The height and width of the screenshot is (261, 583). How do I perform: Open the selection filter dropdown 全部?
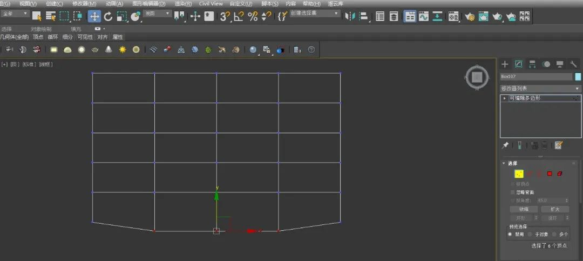(x=15, y=14)
